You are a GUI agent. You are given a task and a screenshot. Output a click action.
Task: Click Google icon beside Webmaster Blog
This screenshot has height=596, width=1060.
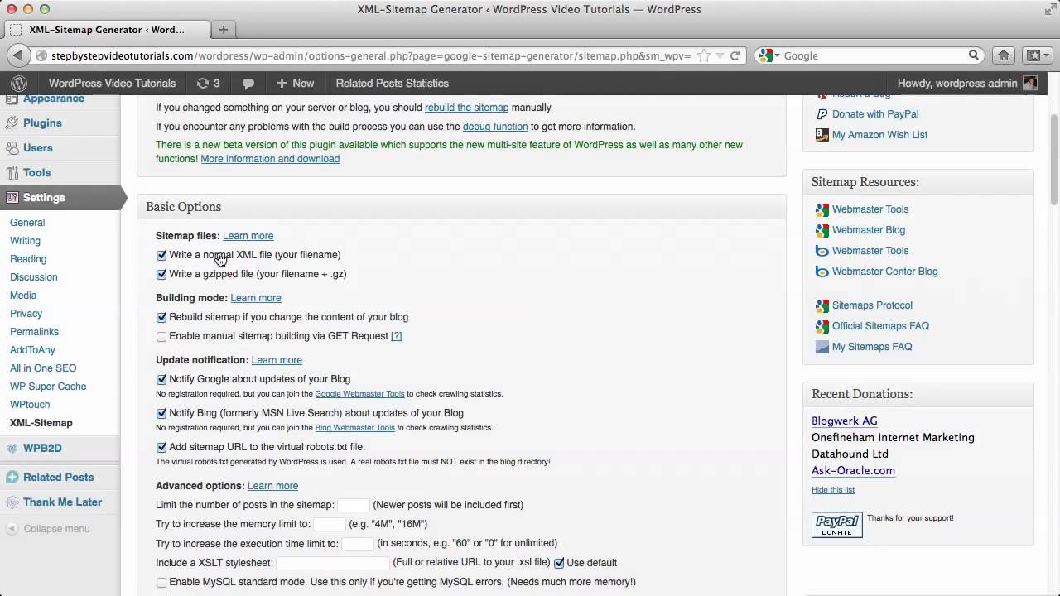click(x=821, y=230)
